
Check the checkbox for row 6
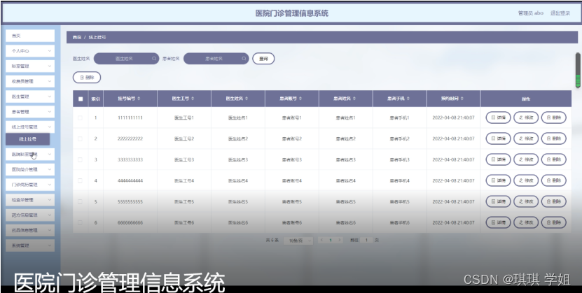[80, 222]
